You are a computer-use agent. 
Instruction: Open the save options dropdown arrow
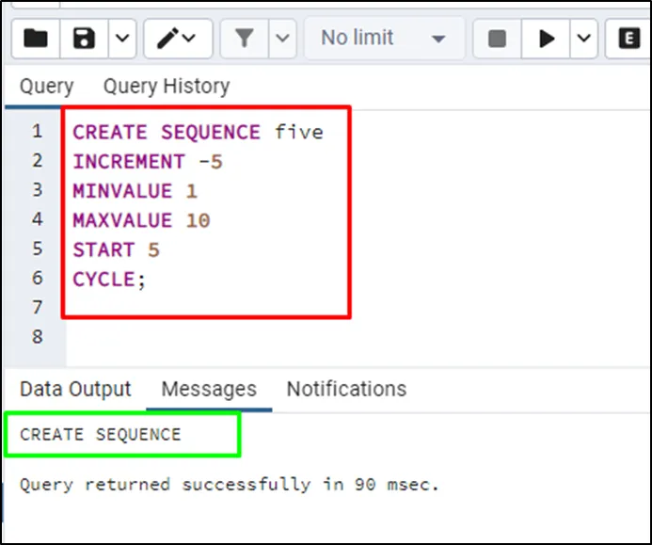pos(122,39)
